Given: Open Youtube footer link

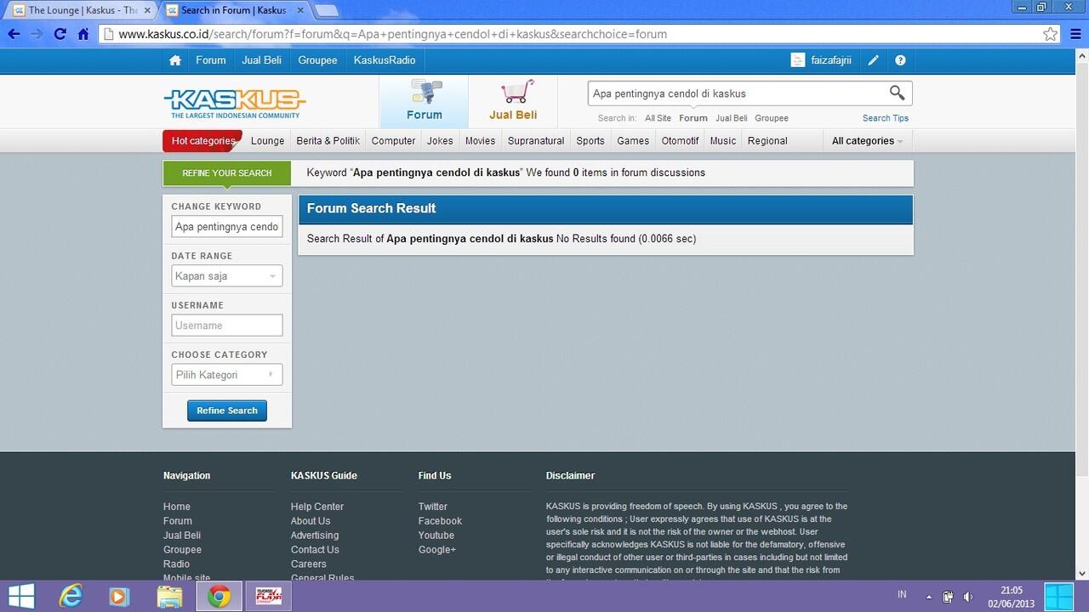Looking at the screenshot, I should pos(436,535).
